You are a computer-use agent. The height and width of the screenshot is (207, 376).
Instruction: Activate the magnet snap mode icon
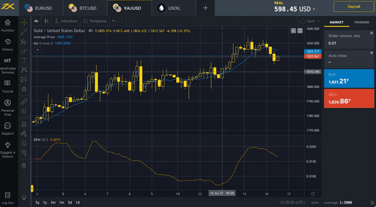pos(24,124)
